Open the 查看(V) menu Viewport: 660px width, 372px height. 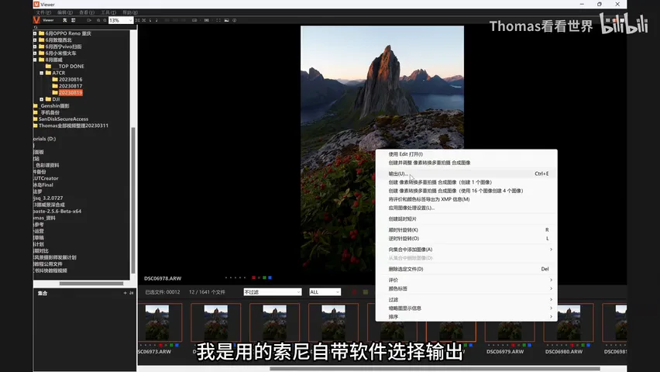[87, 12]
